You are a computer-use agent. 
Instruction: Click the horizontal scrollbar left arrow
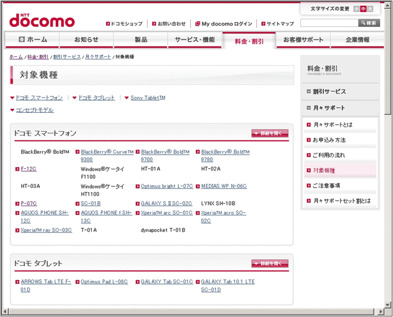click(x=5, y=312)
